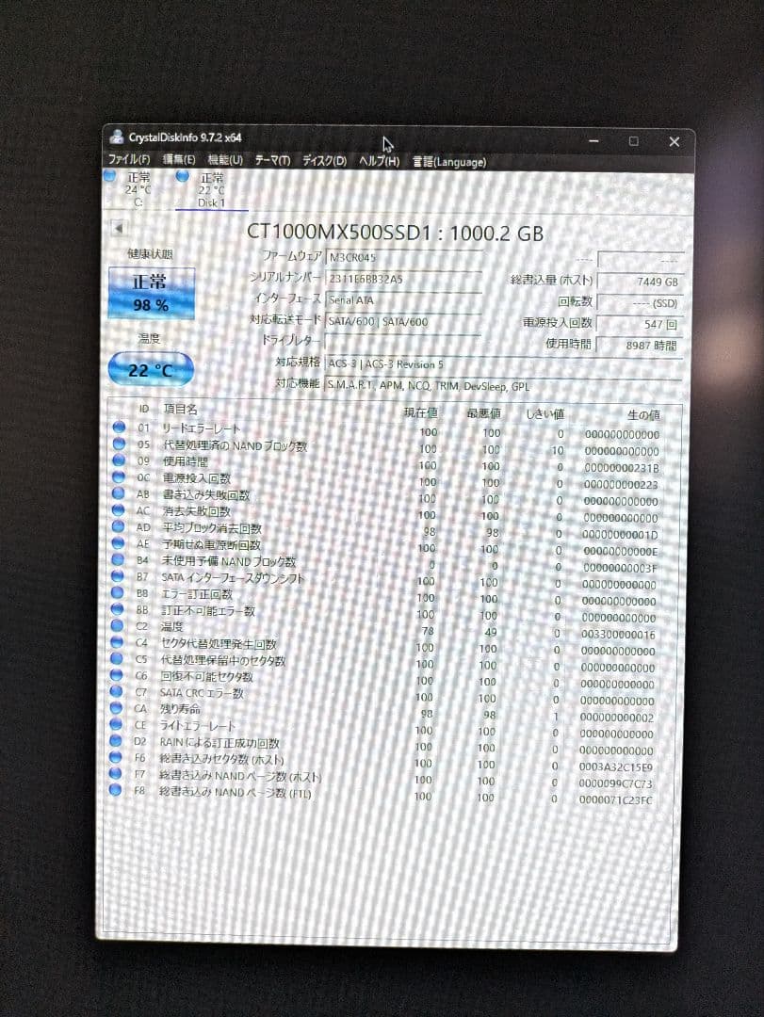Select the Disk 1 drive tab
Screen dimensions: 764x1017
point(212,190)
